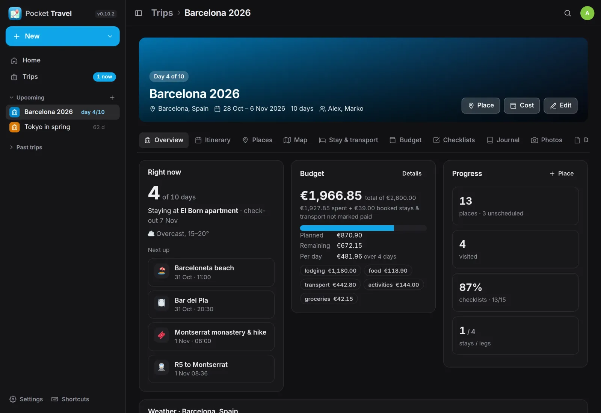601x413 pixels.
Task: Click the budget spending progress bar
Action: (363, 228)
